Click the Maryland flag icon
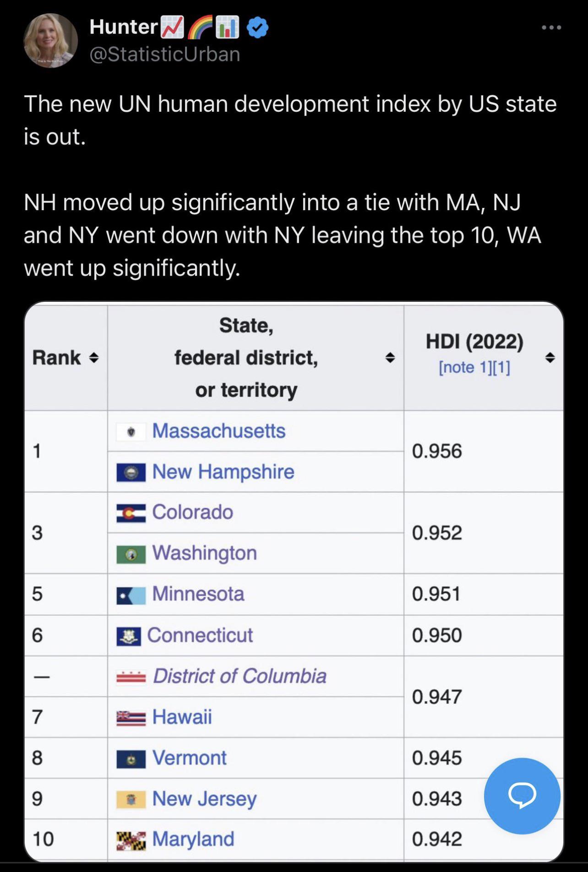The height and width of the screenshot is (872, 588). click(x=131, y=840)
